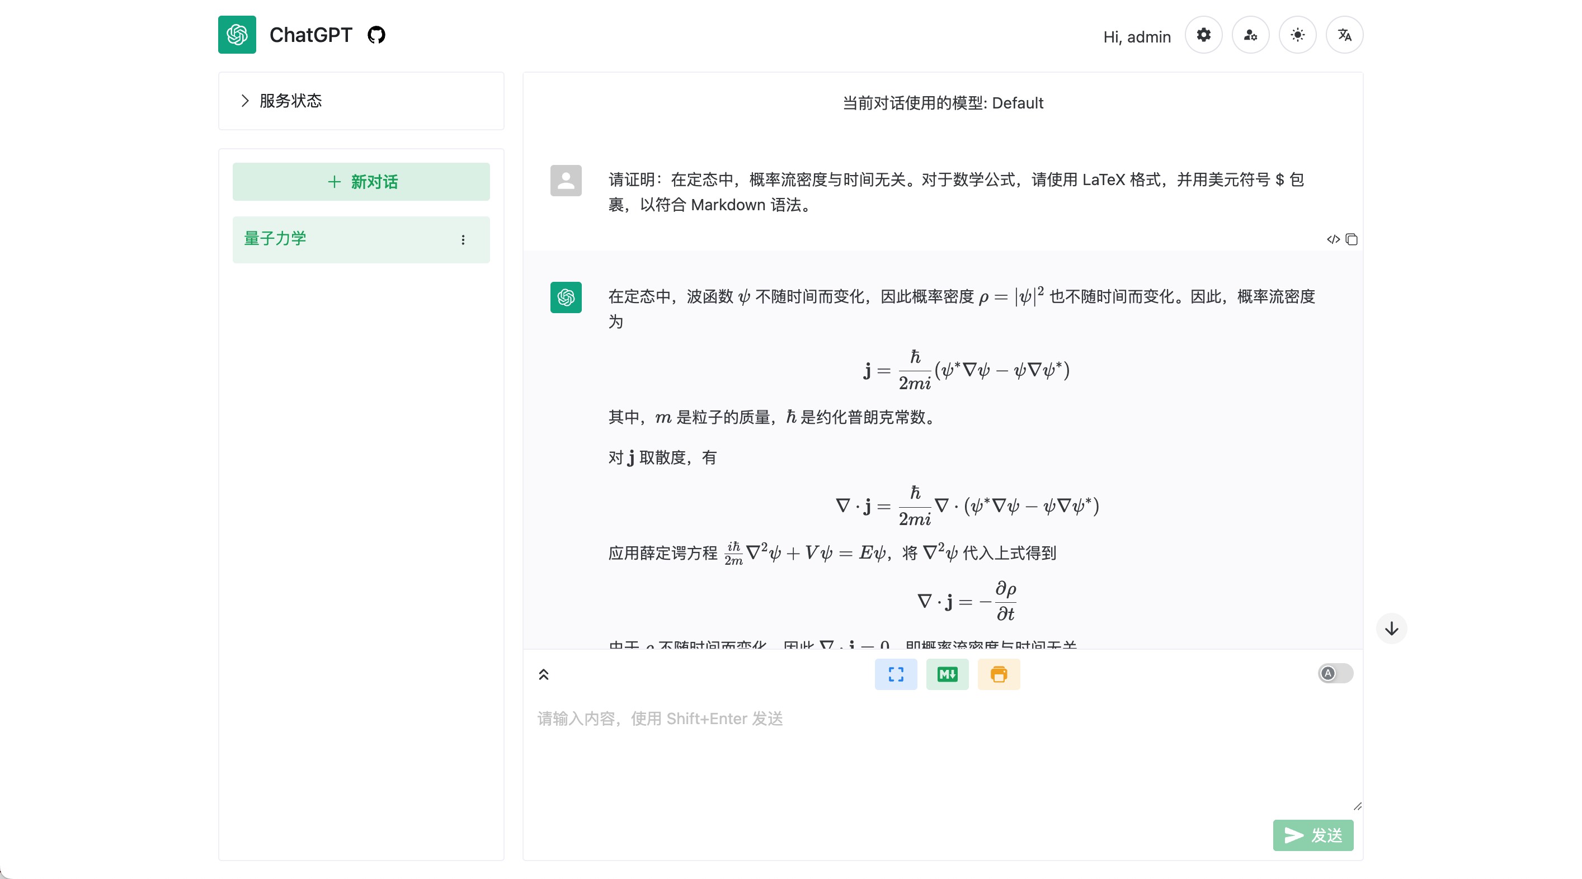Click the user management icon

point(1250,35)
